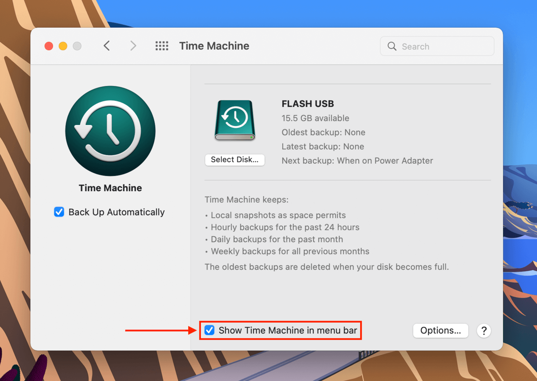Click the gray zoom window button
The height and width of the screenshot is (381, 537).
pyautogui.click(x=77, y=46)
